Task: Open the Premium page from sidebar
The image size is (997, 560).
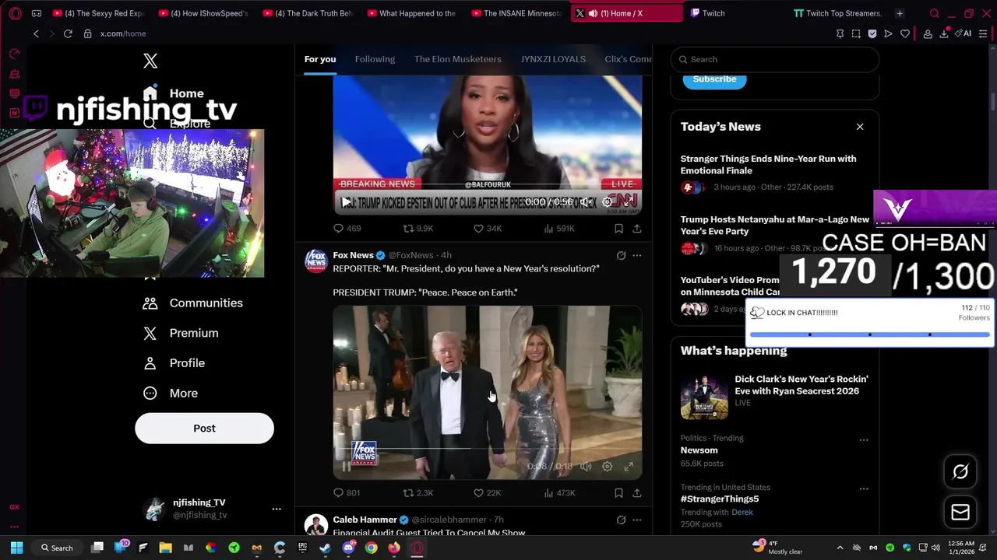Action: click(x=180, y=333)
